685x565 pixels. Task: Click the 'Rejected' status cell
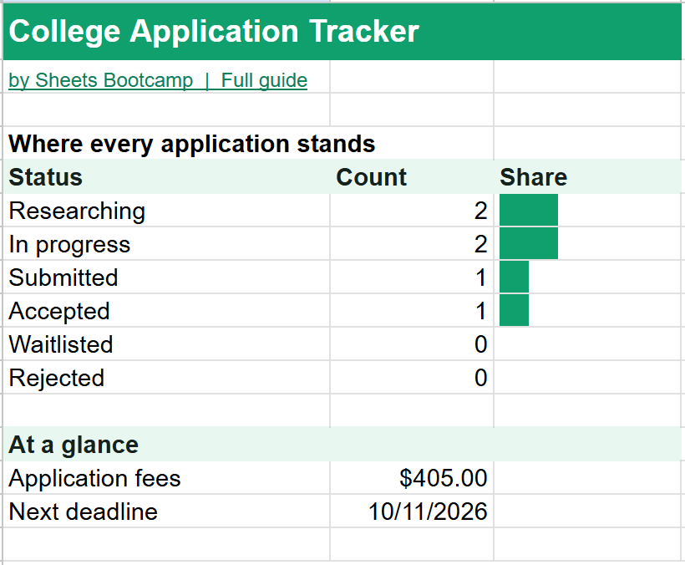[166, 378]
